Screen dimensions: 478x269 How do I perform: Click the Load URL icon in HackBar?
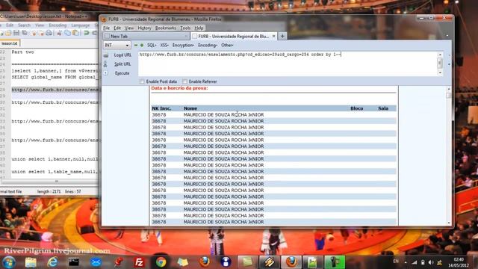(x=106, y=55)
